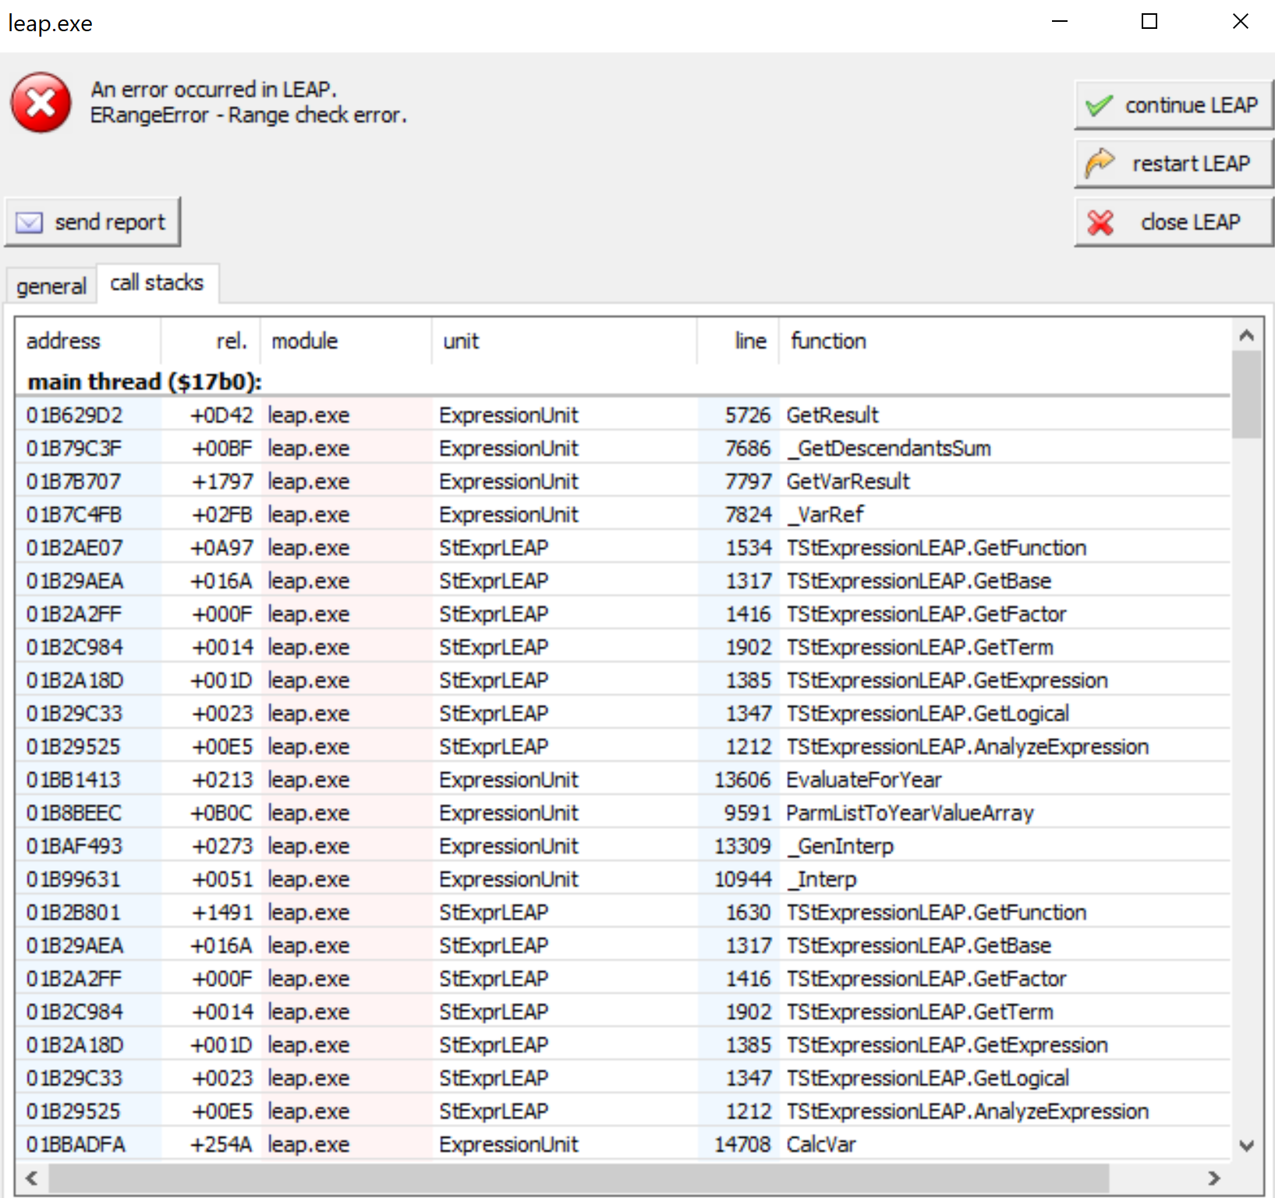The width and height of the screenshot is (1275, 1198).
Task: Select the row with function GetResult
Action: click(622, 415)
